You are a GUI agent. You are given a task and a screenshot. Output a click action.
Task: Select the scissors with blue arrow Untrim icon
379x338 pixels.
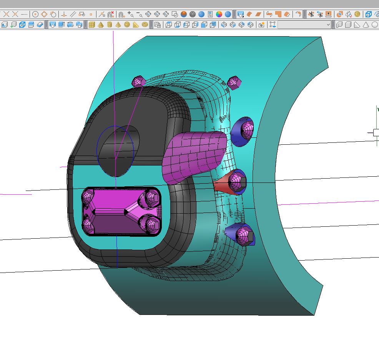coord(320,15)
